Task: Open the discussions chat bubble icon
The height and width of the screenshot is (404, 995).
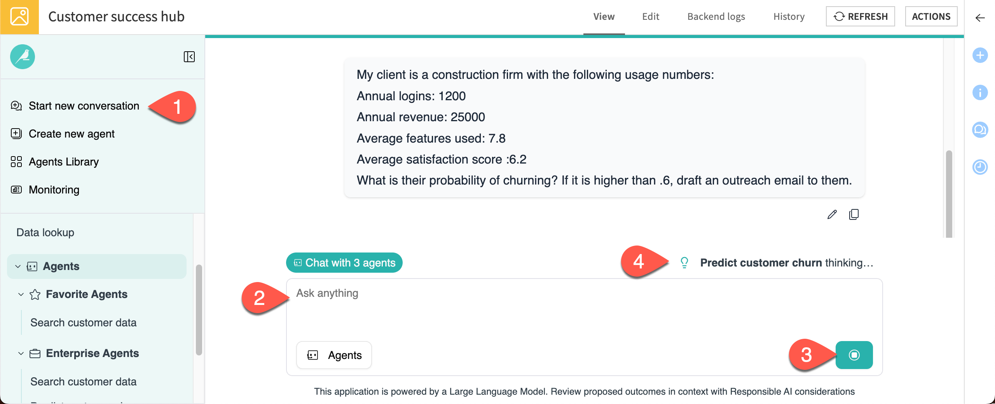Action: coord(980,130)
